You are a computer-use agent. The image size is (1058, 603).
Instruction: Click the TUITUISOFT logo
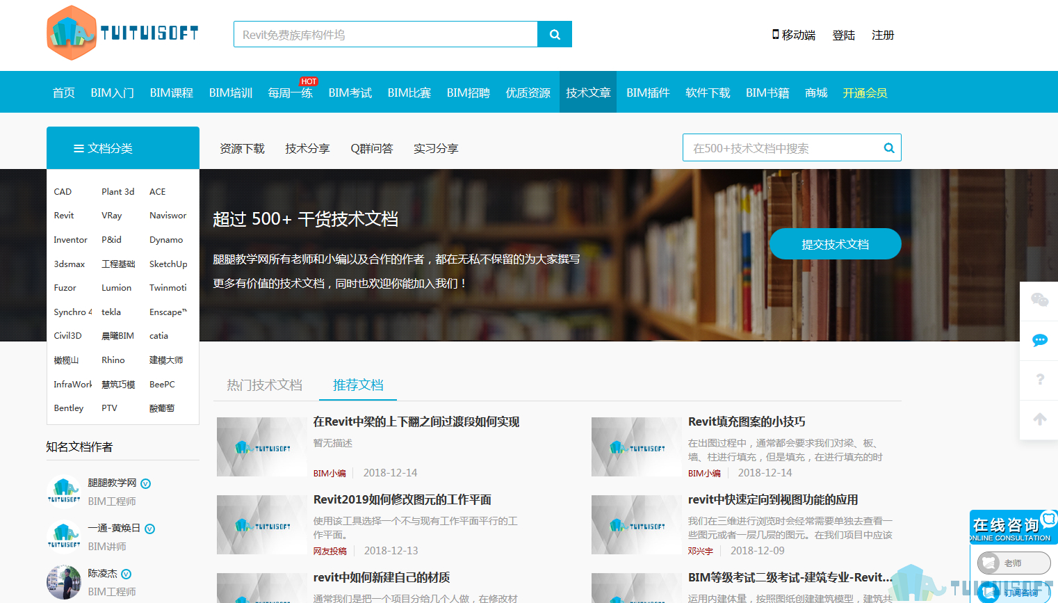coord(122,33)
